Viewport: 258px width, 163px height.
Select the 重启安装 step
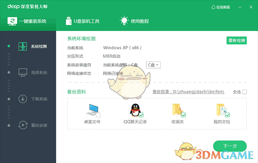(x=33, y=125)
